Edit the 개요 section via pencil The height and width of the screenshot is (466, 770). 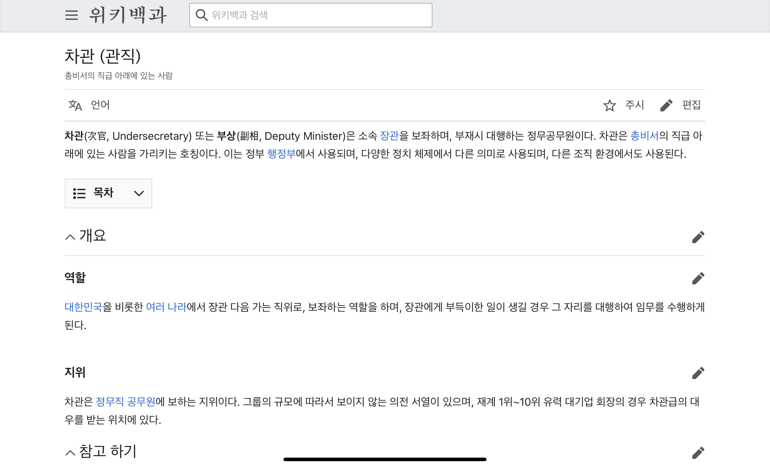click(698, 237)
